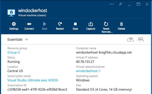Click the Size label

[x=78, y=85]
